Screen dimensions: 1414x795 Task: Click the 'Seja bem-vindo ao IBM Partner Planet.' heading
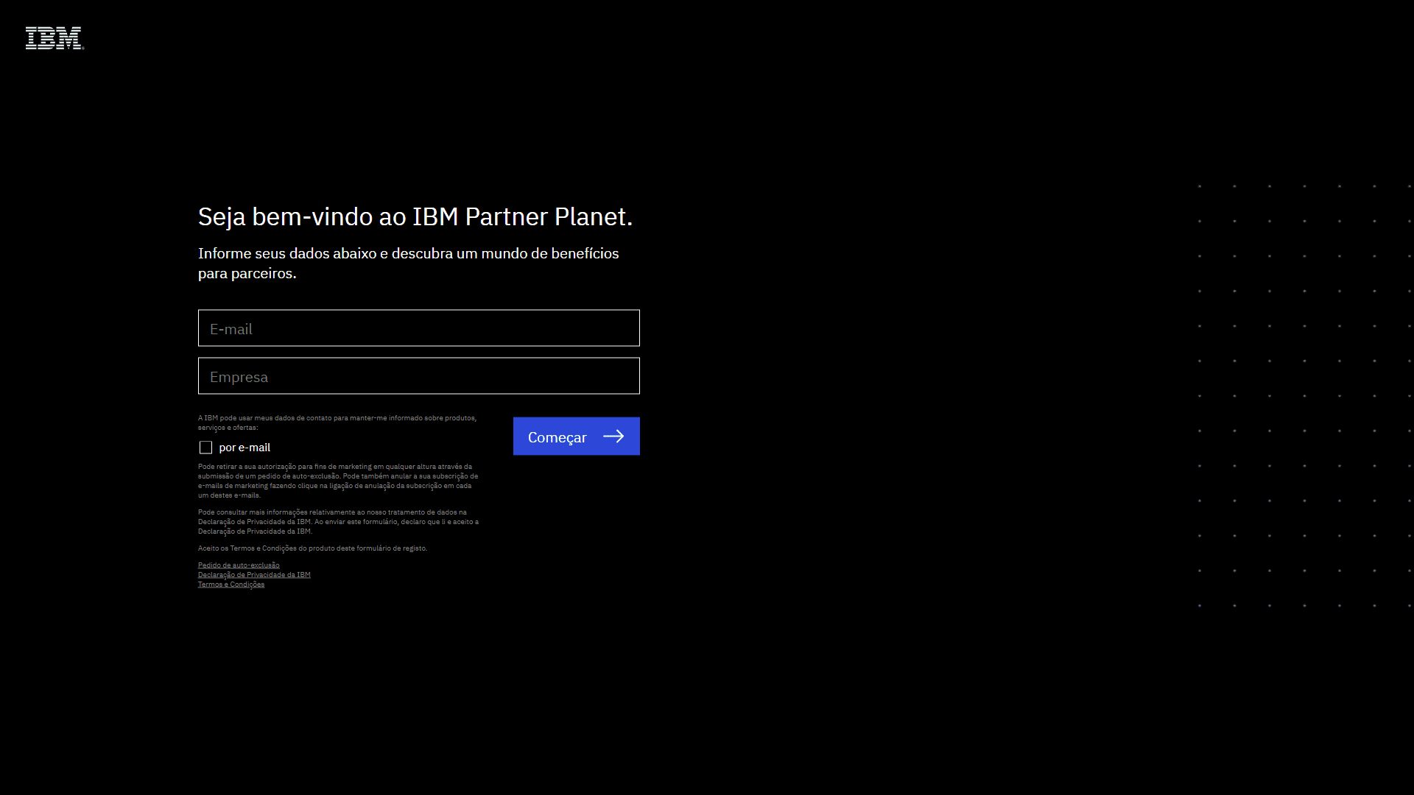tap(415, 216)
